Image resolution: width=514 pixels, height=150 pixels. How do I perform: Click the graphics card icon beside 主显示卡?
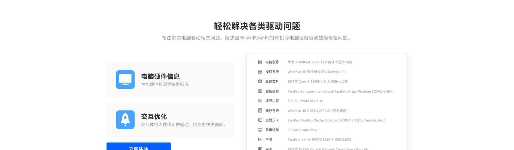pos(260,120)
